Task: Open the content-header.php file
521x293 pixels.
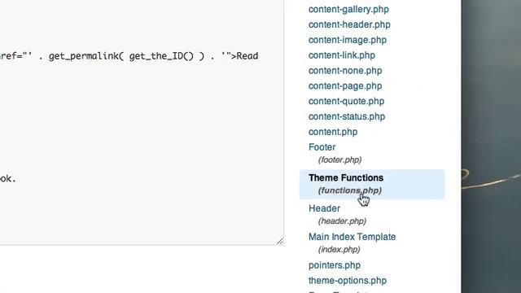Action: (x=349, y=24)
